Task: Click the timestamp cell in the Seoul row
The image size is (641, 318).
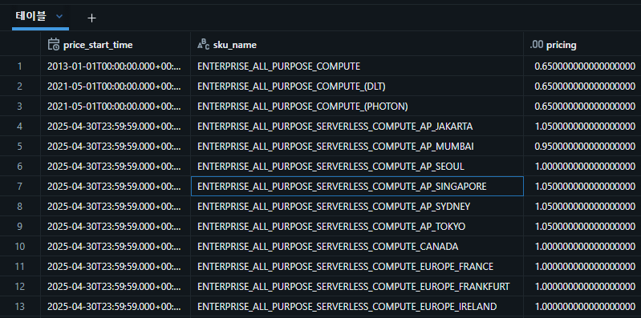Action: tap(116, 166)
